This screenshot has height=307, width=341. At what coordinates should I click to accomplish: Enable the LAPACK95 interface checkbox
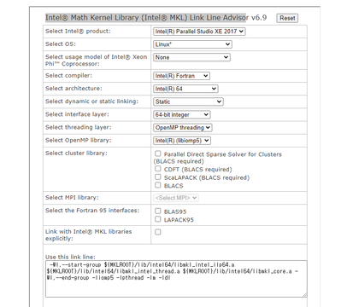click(x=158, y=219)
